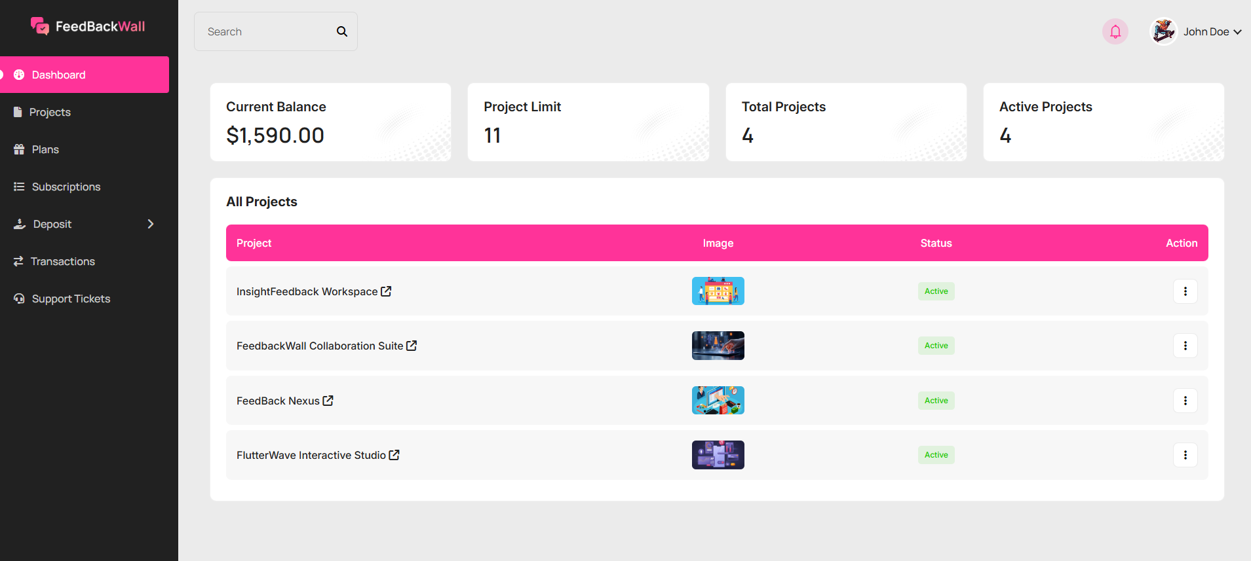Open InsightFeedback Workspace external link icon
Image resolution: width=1251 pixels, height=561 pixels.
(386, 291)
